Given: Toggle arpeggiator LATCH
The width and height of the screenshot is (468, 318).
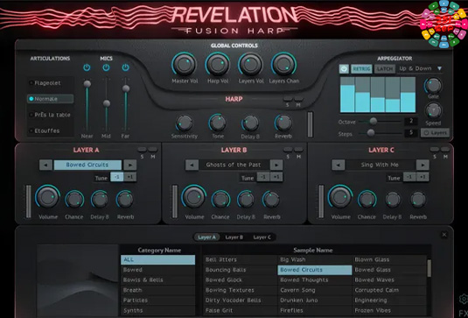Looking at the screenshot, I should (x=385, y=68).
